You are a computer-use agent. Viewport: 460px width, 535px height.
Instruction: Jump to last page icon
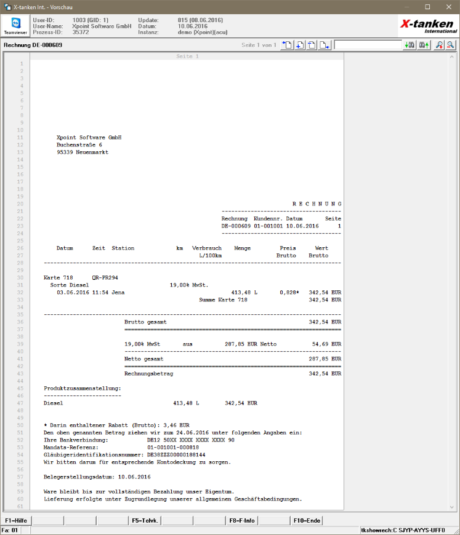325,45
